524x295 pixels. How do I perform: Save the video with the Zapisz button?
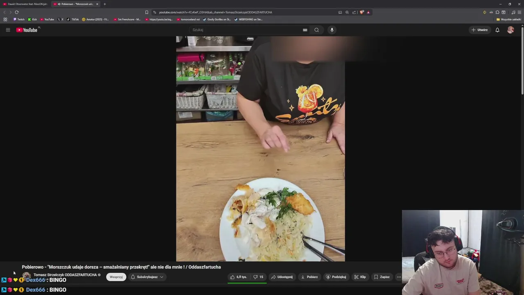click(382, 277)
